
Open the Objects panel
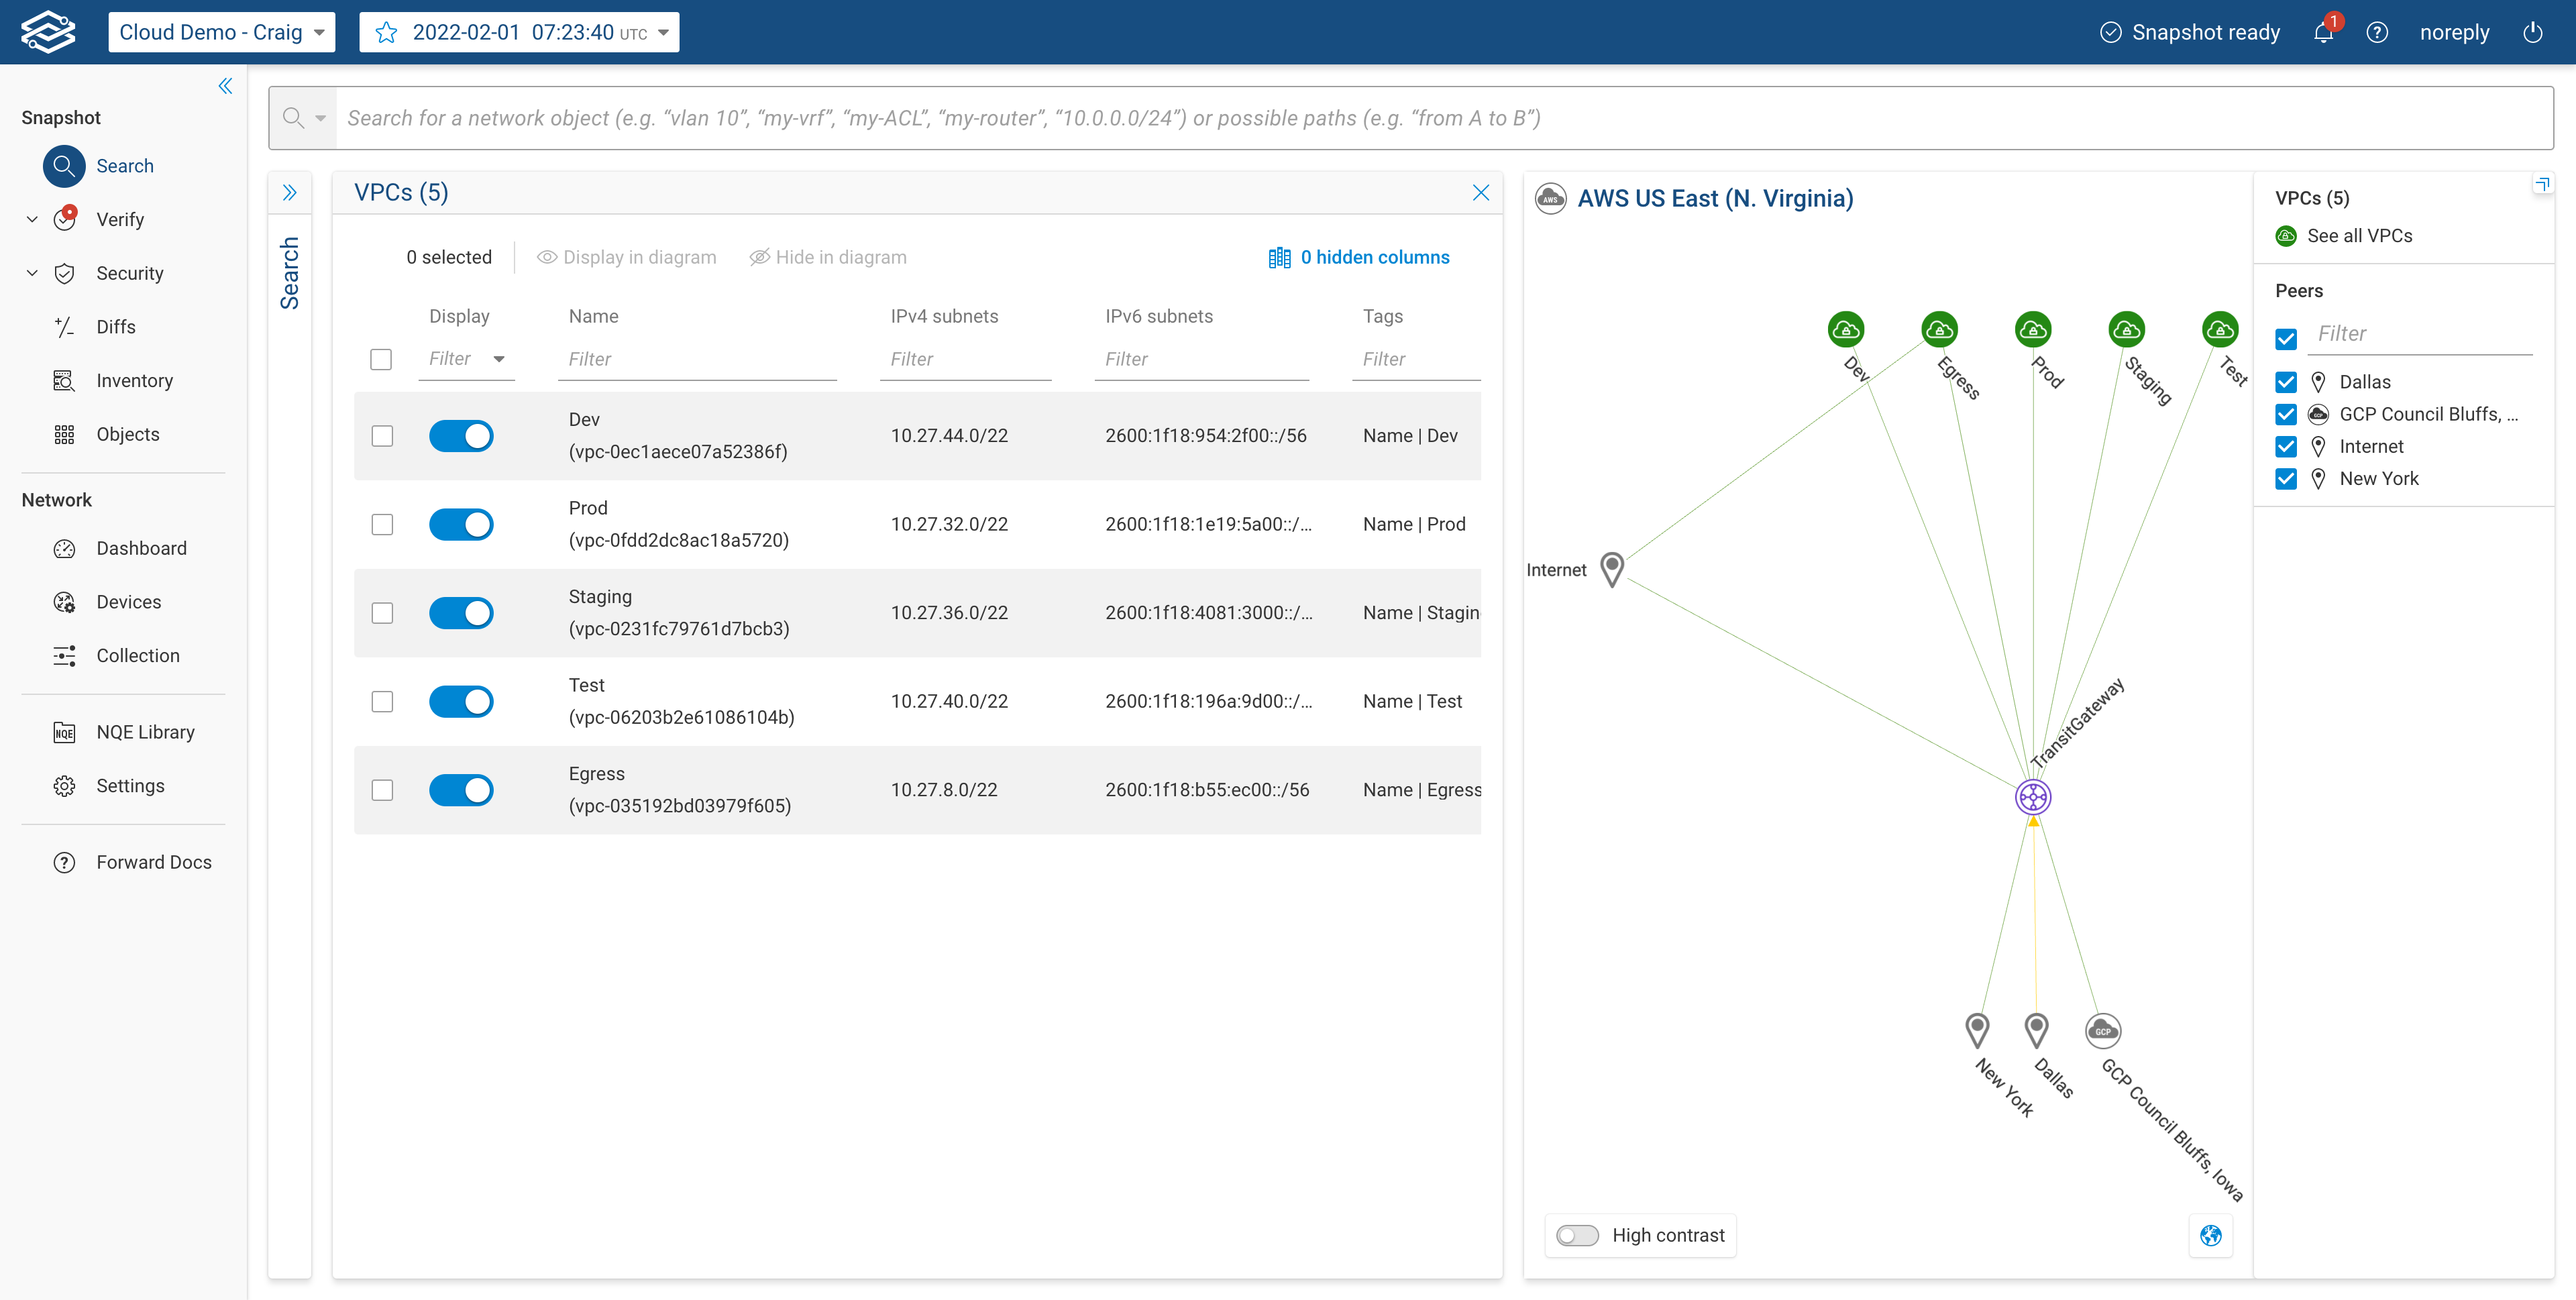tap(128, 433)
